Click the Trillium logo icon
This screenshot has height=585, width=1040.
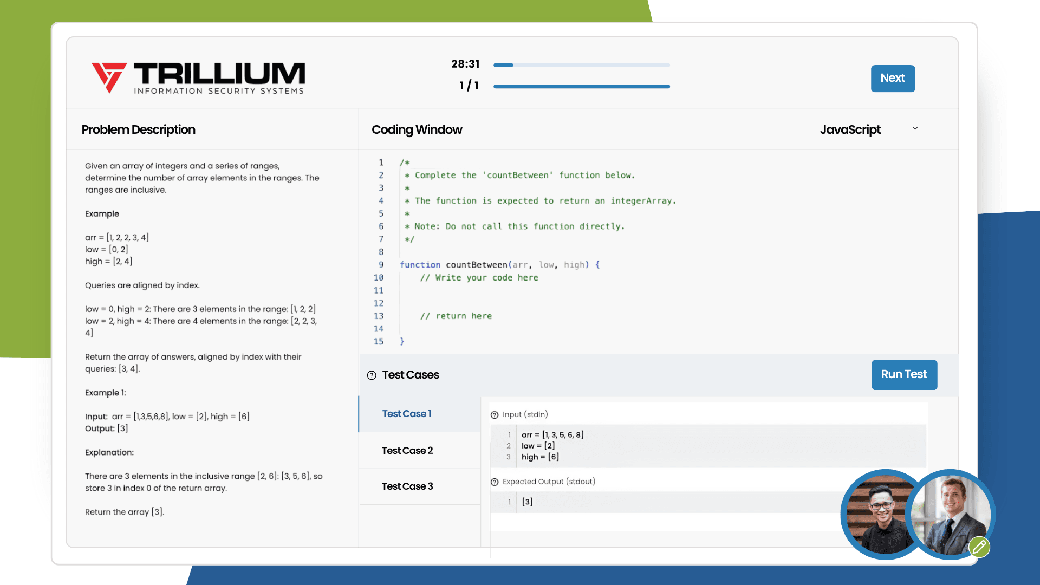point(108,77)
